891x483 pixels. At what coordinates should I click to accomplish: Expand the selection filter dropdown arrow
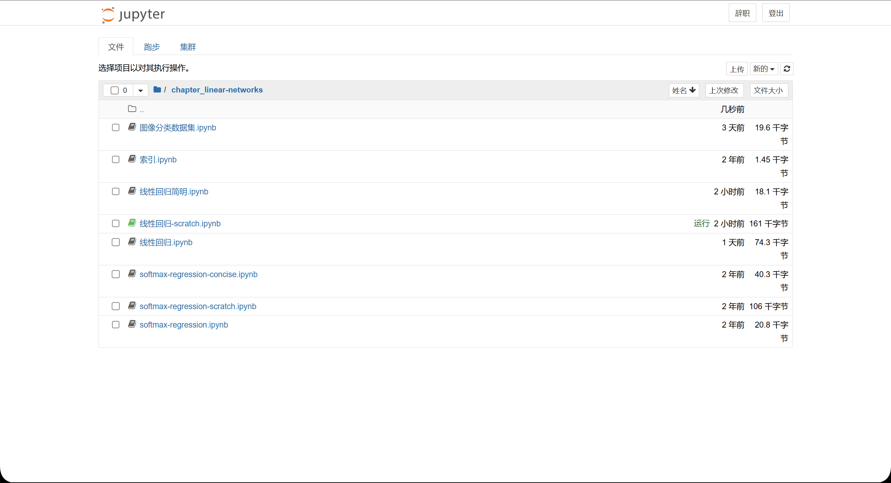pyautogui.click(x=141, y=90)
